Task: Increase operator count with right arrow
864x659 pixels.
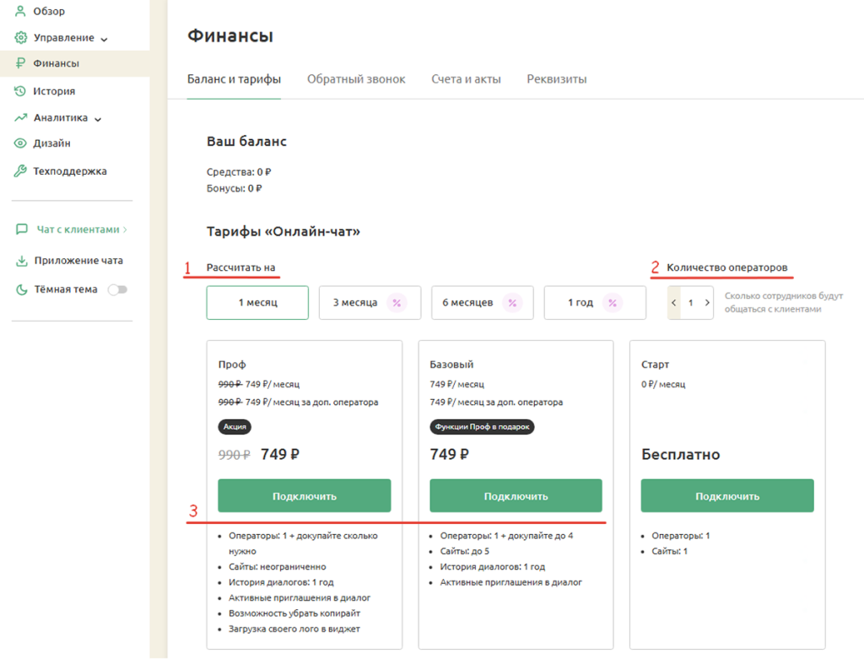Action: pos(707,303)
